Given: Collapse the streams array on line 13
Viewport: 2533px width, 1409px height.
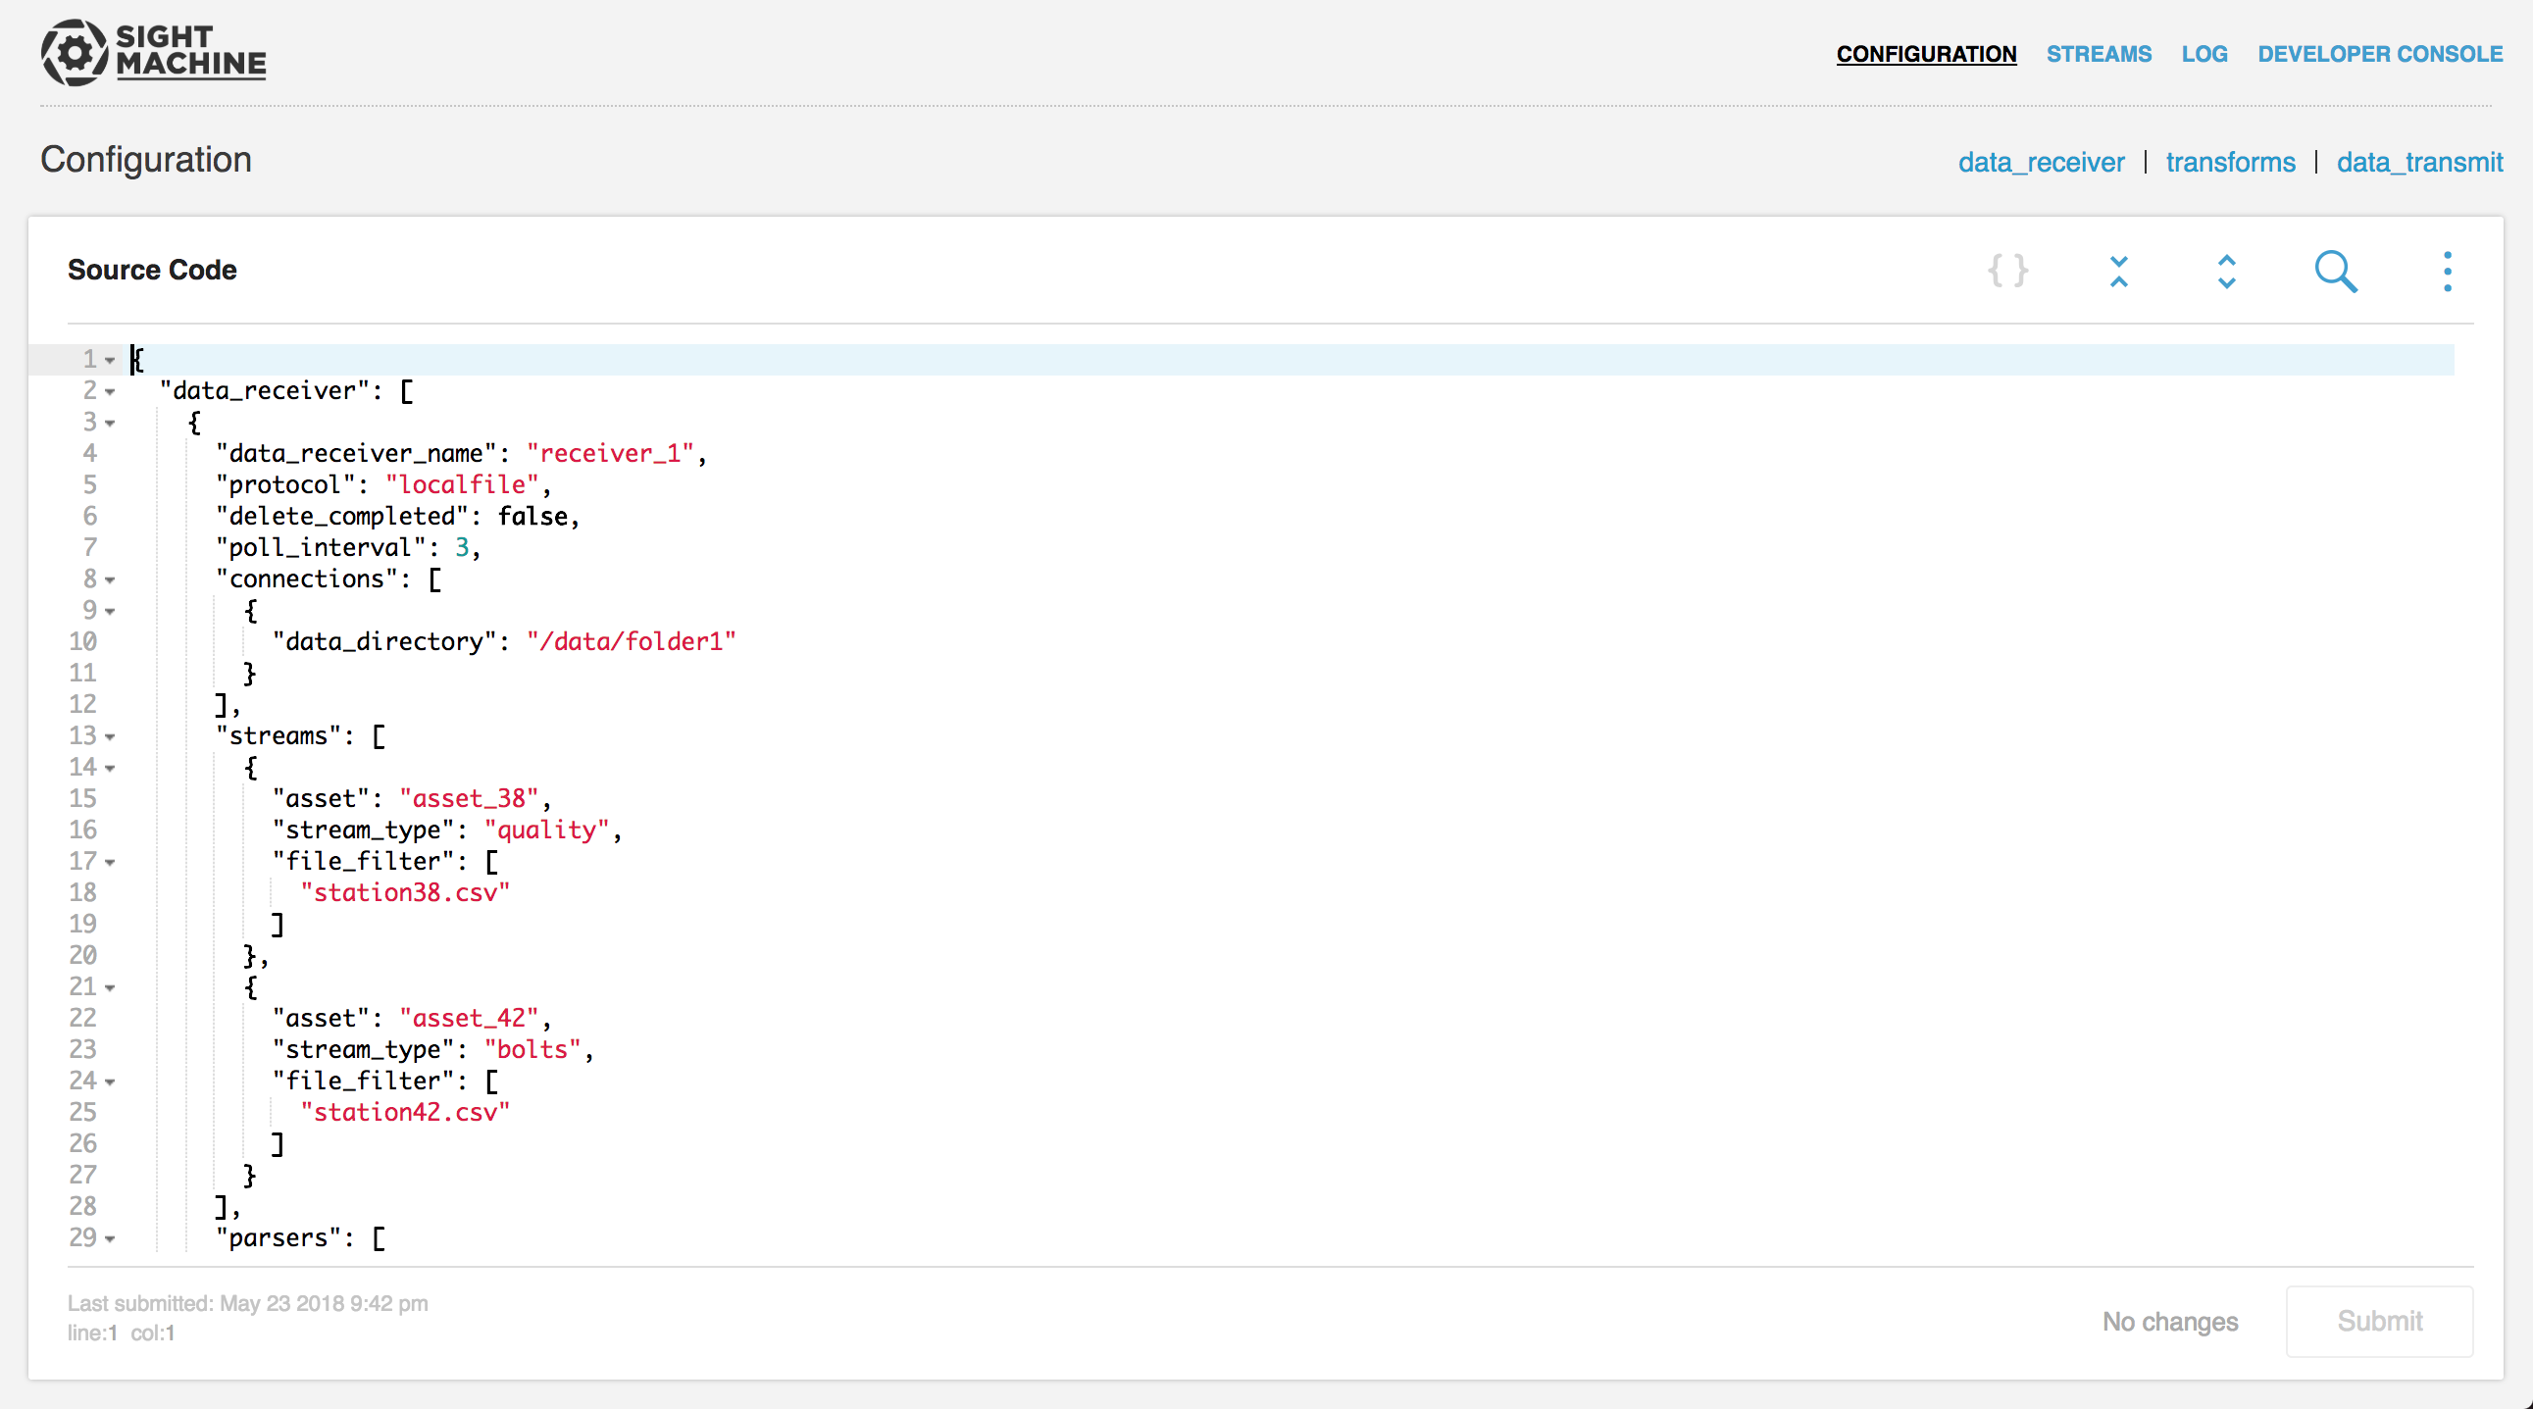Looking at the screenshot, I should coord(110,735).
